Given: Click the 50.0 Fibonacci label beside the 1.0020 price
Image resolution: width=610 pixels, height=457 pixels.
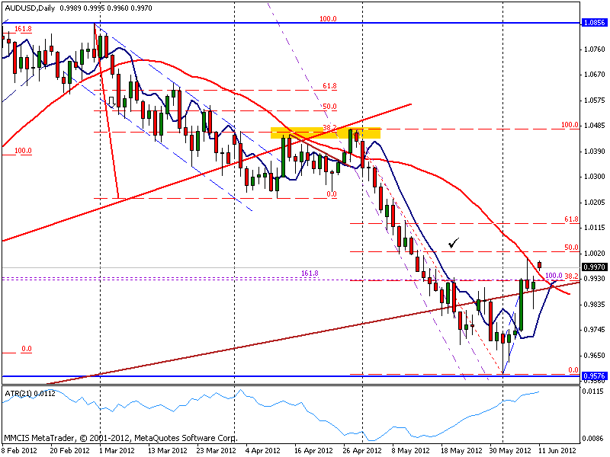Looking at the screenshot, I should click(571, 247).
